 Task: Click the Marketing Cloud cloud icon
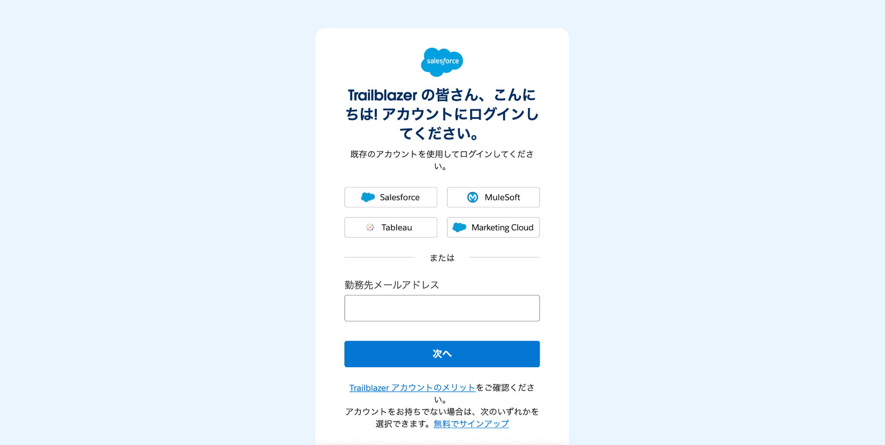[x=459, y=227]
